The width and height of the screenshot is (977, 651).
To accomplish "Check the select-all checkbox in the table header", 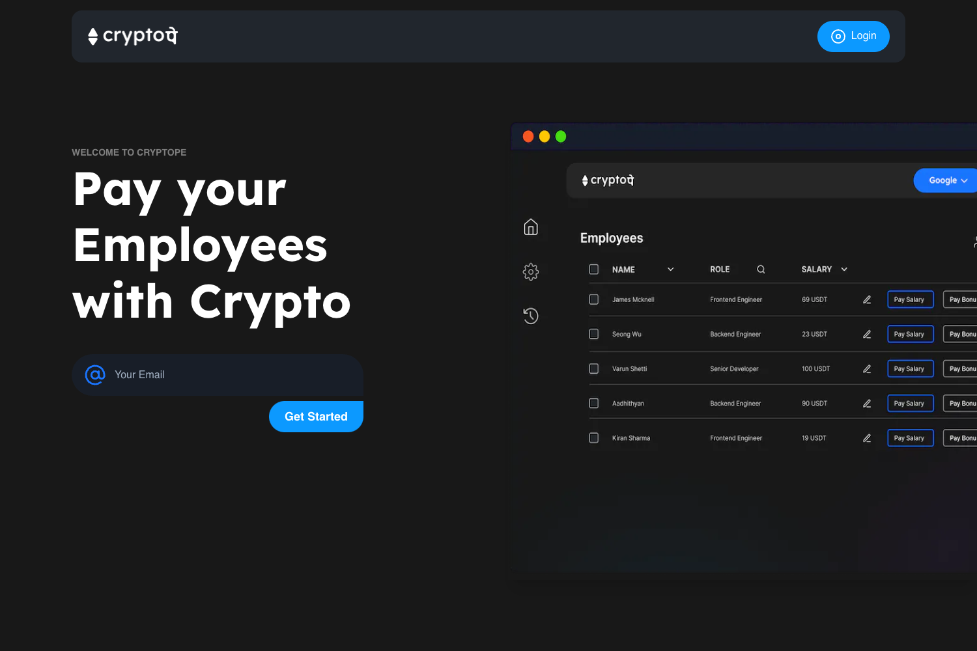I will coord(593,269).
